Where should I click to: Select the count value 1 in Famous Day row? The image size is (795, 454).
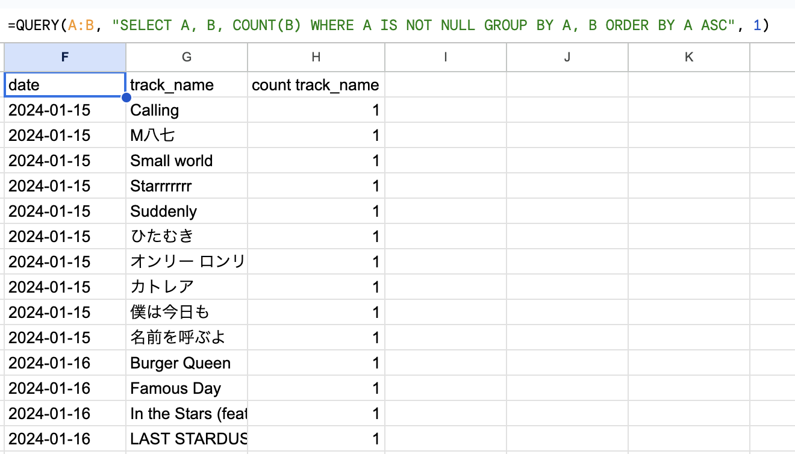click(x=316, y=388)
